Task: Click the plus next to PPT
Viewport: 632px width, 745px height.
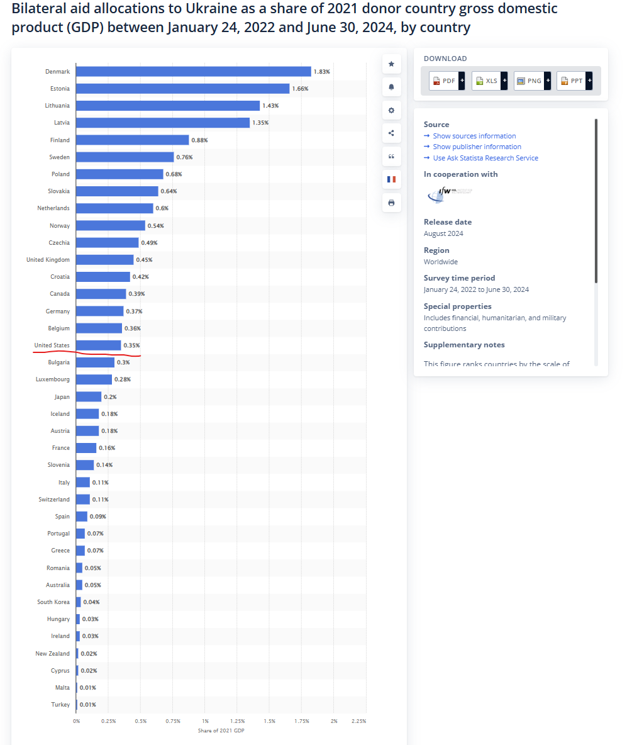Action: click(589, 81)
